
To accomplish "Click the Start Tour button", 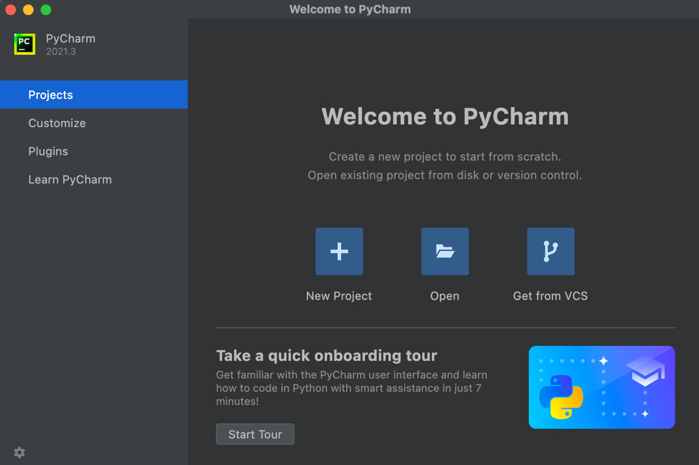I will 255,434.
